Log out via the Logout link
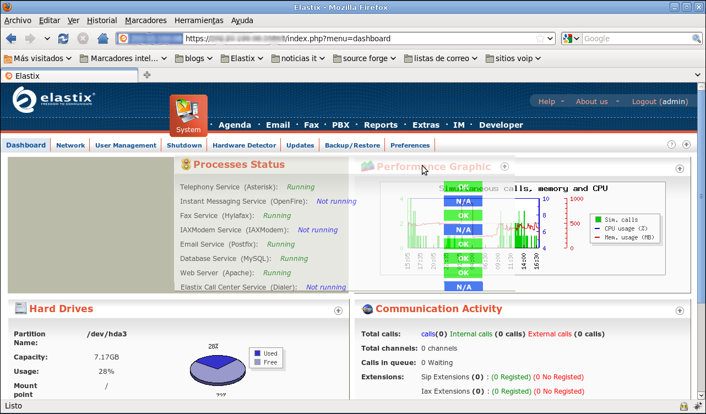The image size is (706, 414). [x=660, y=101]
